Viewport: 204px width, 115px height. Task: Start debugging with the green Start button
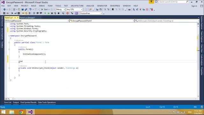(45, 9)
